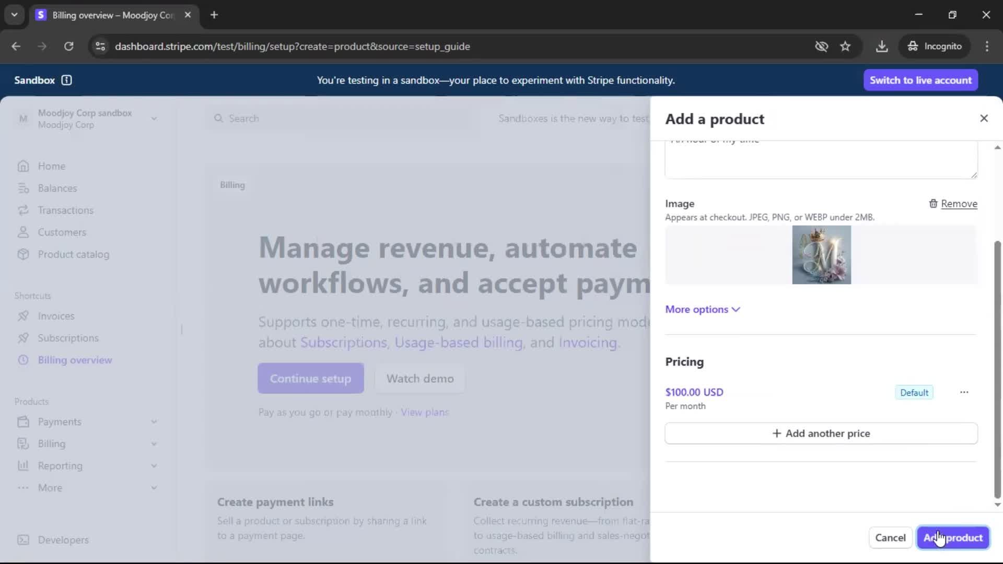The width and height of the screenshot is (1003, 564).
Task: Click Add another price
Action: pyautogui.click(x=821, y=433)
